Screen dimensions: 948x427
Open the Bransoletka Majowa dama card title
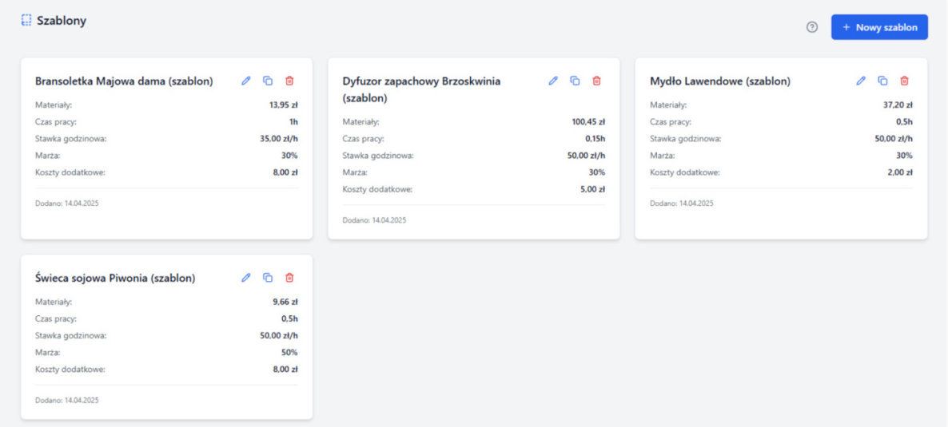(x=124, y=81)
